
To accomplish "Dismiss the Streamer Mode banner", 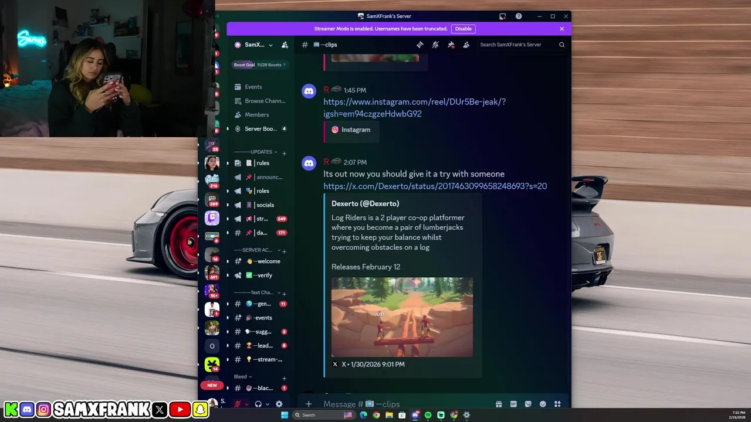I will coord(561,29).
